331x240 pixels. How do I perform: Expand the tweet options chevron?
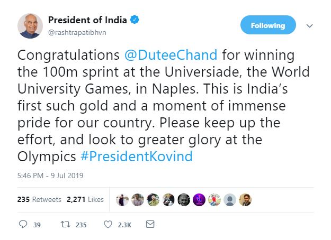click(310, 25)
